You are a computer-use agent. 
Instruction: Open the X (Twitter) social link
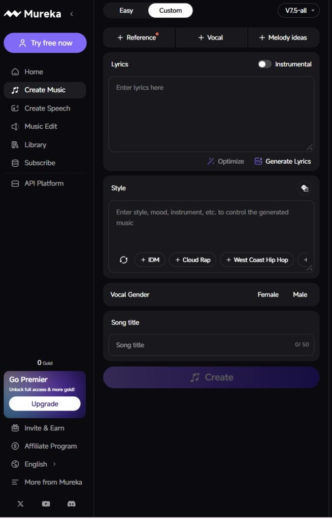click(x=20, y=504)
